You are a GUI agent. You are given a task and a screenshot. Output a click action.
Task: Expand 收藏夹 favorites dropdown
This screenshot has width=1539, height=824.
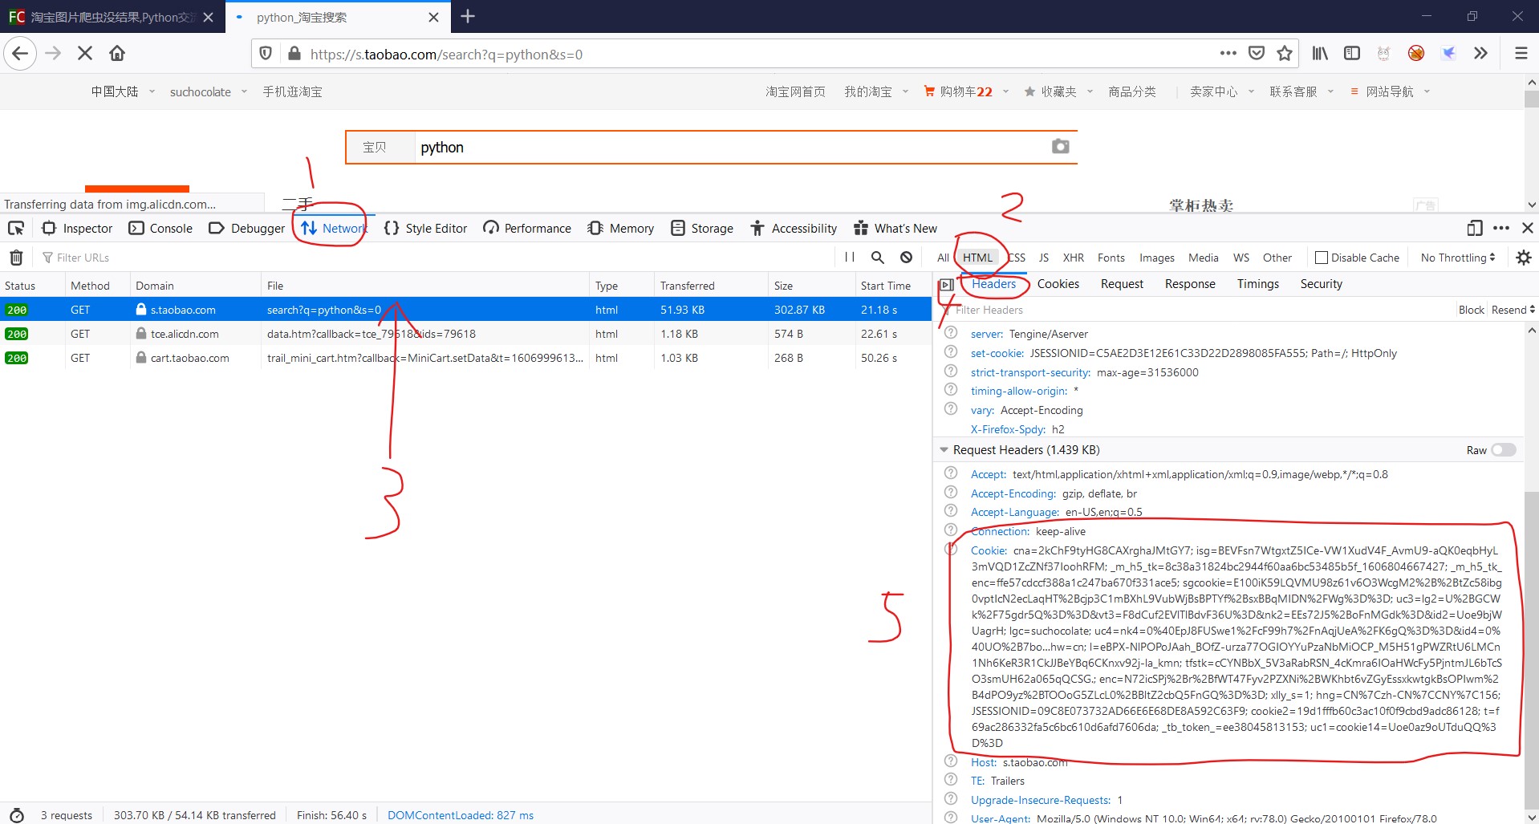click(1059, 91)
